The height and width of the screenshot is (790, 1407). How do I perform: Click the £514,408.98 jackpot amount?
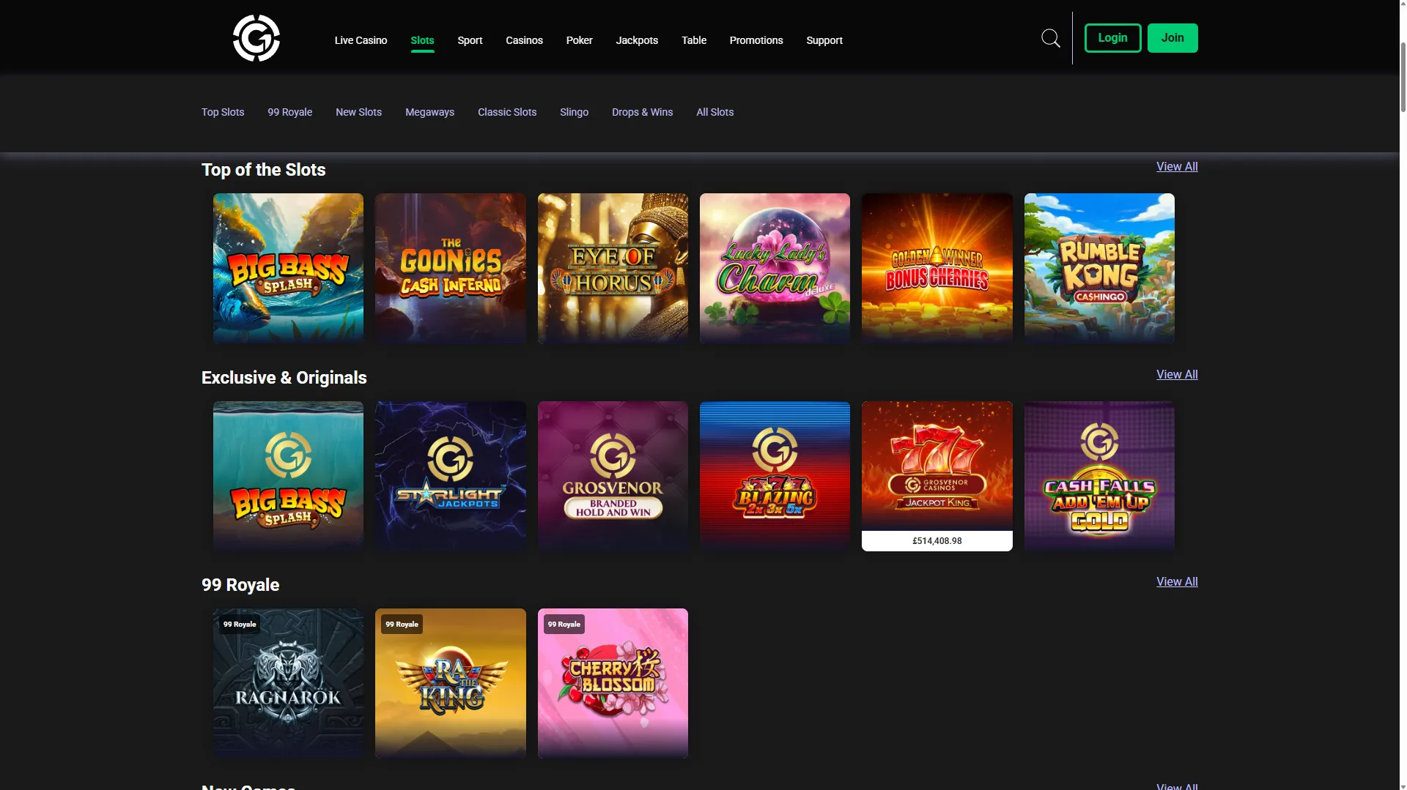[x=937, y=541]
